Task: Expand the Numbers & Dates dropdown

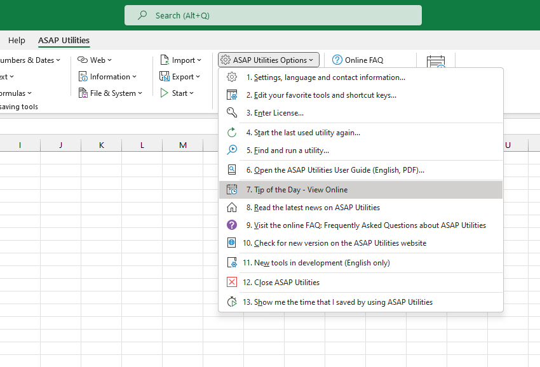Action: [x=58, y=60]
